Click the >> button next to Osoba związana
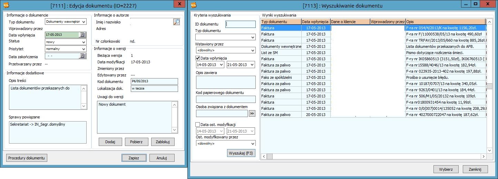This screenshot has width=498, height=179. [x=252, y=113]
